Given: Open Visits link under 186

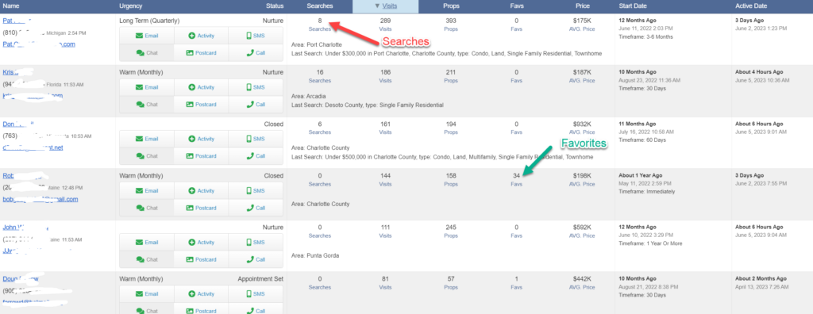Looking at the screenshot, I should click(x=385, y=80).
